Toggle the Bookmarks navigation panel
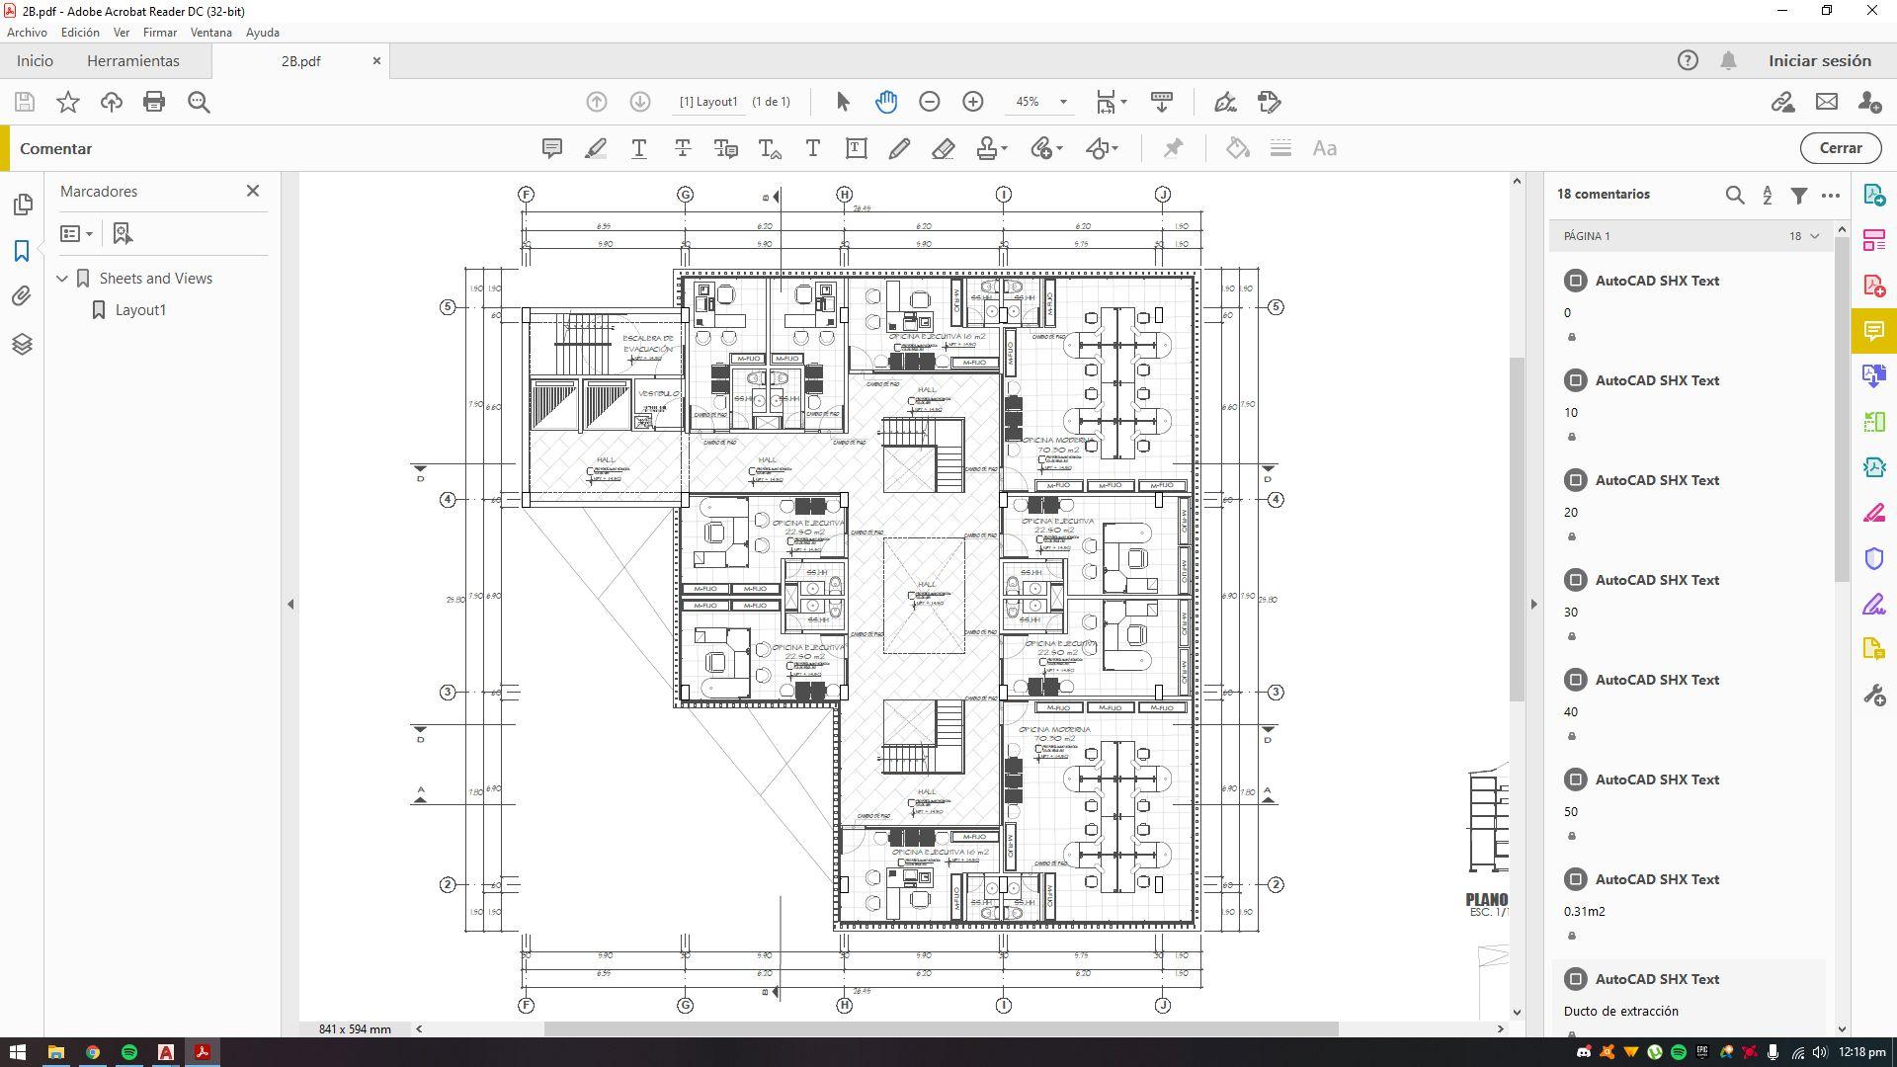The image size is (1897, 1067). tap(22, 251)
